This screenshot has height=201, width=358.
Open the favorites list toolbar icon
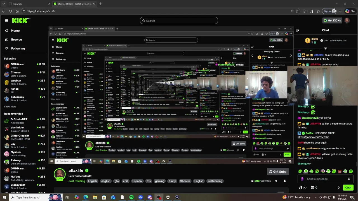click(x=318, y=11)
